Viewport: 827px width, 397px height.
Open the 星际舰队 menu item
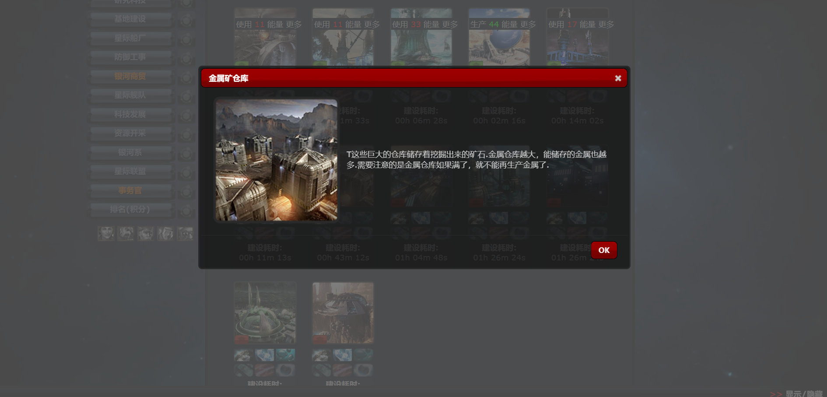pos(130,95)
